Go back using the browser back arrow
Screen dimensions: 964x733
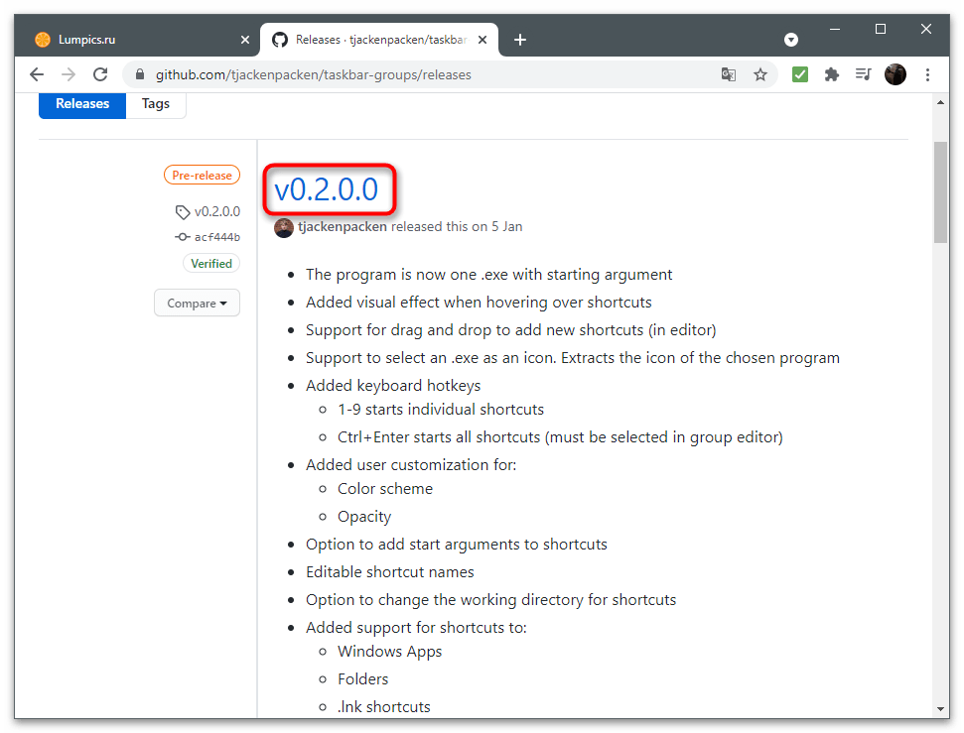click(x=37, y=75)
